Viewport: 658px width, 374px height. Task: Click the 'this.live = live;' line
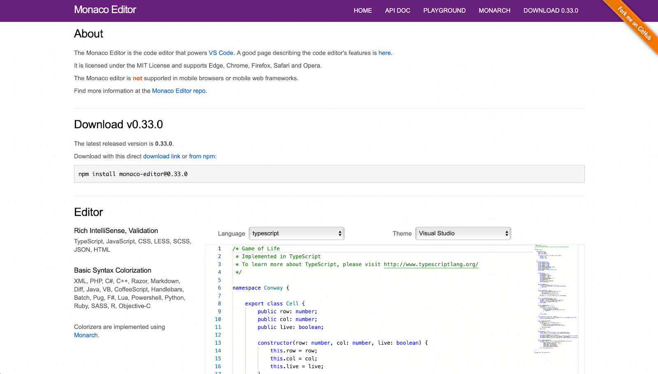[297, 366]
